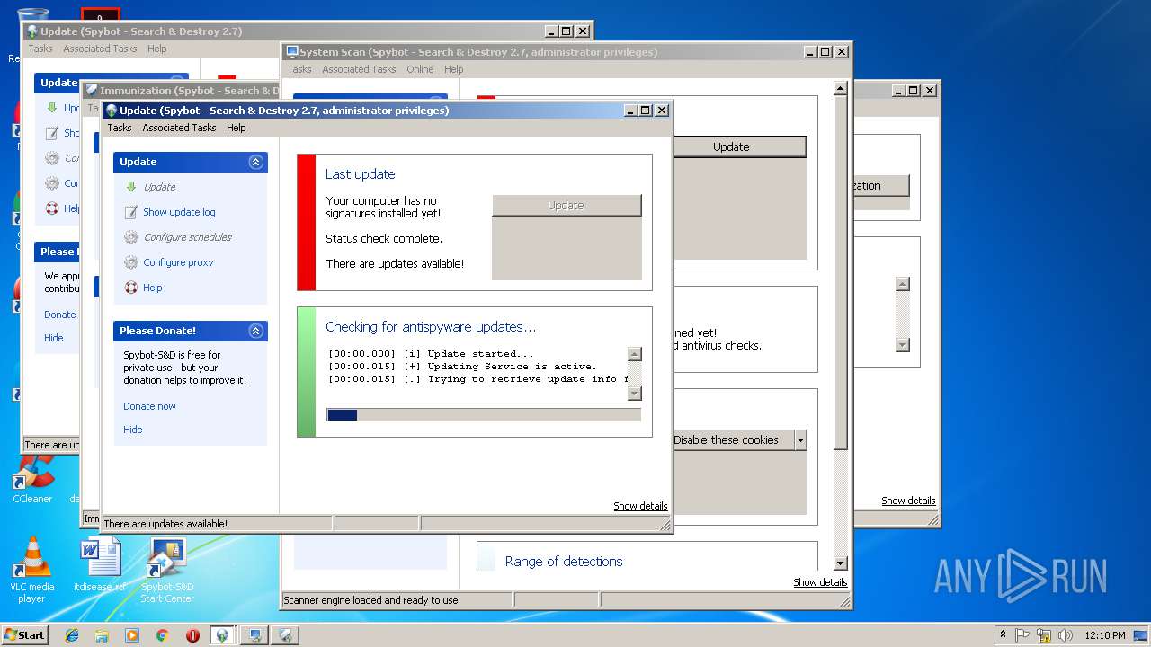The image size is (1151, 647).
Task: Click Show details in rightmost background window
Action: pos(908,501)
